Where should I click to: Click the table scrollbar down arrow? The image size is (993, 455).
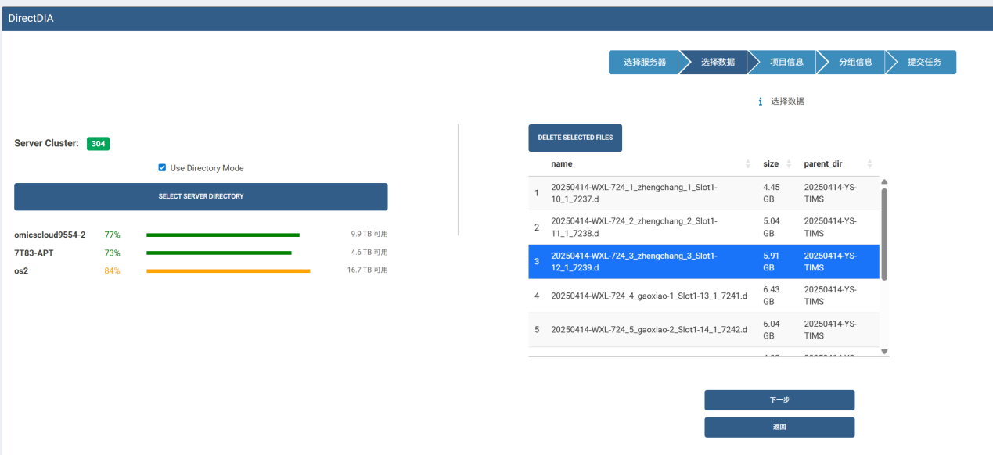(885, 352)
